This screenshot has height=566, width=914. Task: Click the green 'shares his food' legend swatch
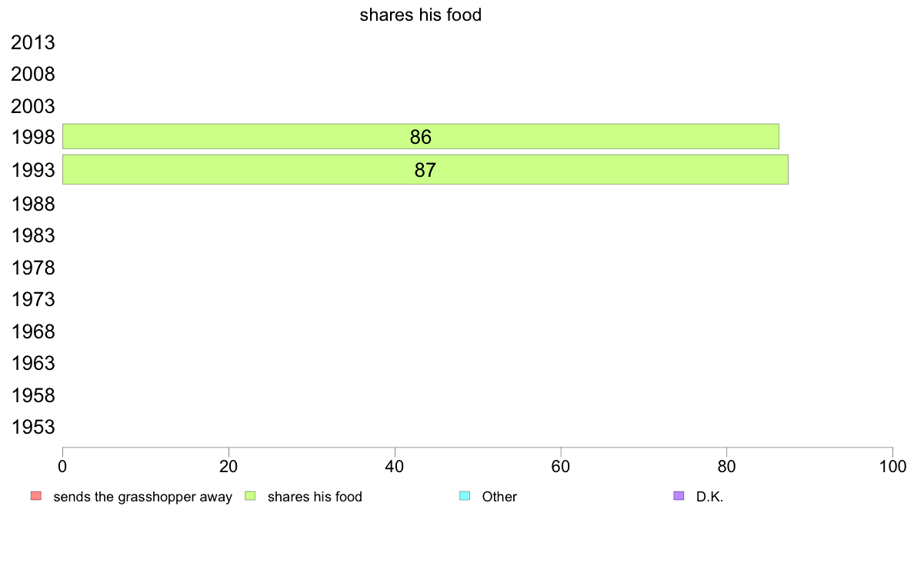pyautogui.click(x=250, y=496)
